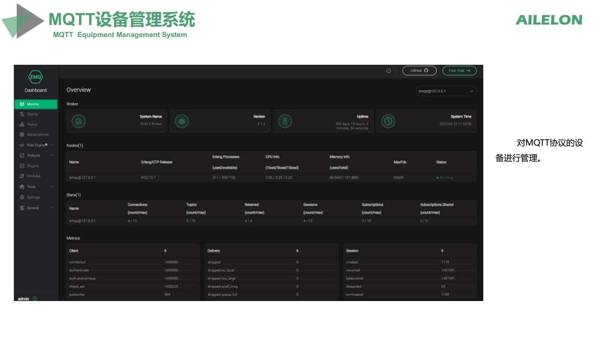Viewport: 603px width, 339px height.
Task: Click the System Name card icon
Action: [79, 121]
